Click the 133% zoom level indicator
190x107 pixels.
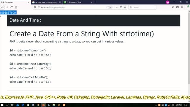tap(110, 7)
